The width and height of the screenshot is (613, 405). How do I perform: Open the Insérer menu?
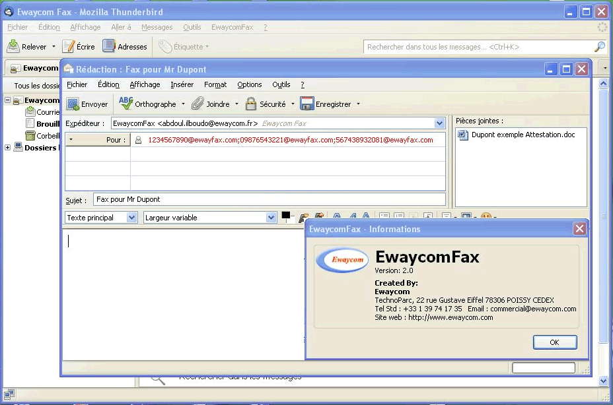click(x=182, y=84)
